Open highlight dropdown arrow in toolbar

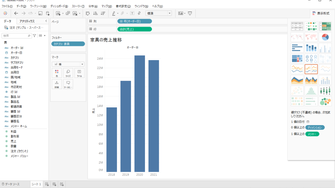pyautogui.click(x=118, y=13)
